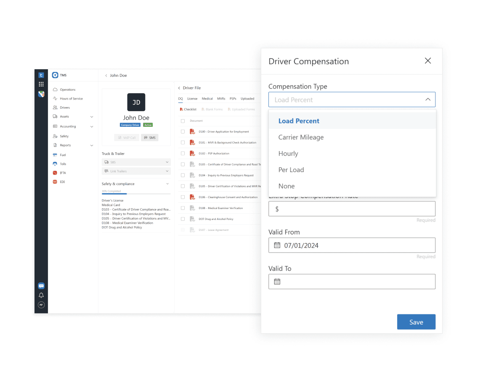Image resolution: width=488 pixels, height=382 pixels.
Task: Select the Document header checkbox
Action: pyautogui.click(x=183, y=120)
